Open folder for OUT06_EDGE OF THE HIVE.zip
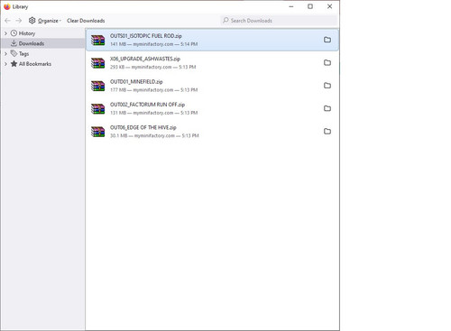Screen dimensions: 451x331 click(x=327, y=131)
